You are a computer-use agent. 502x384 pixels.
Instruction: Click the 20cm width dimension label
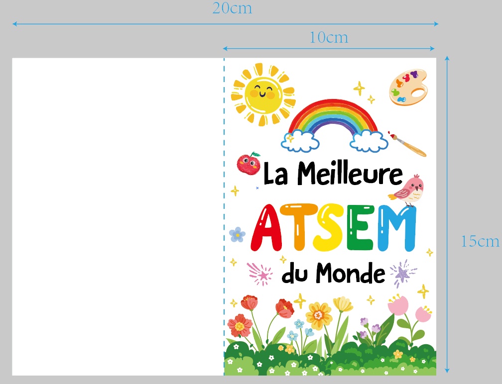[232, 8]
